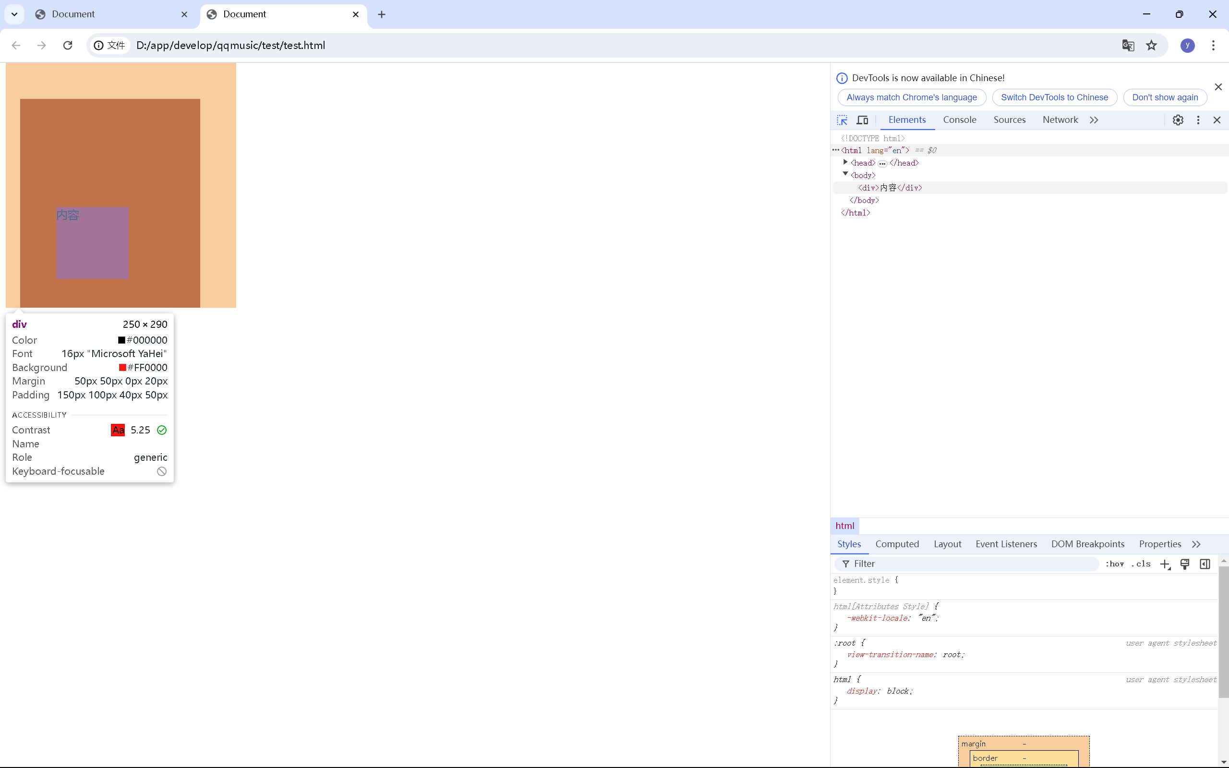Viewport: 1229px width, 768px height.
Task: Click the Google Translate icon in address bar
Action: pyautogui.click(x=1128, y=45)
